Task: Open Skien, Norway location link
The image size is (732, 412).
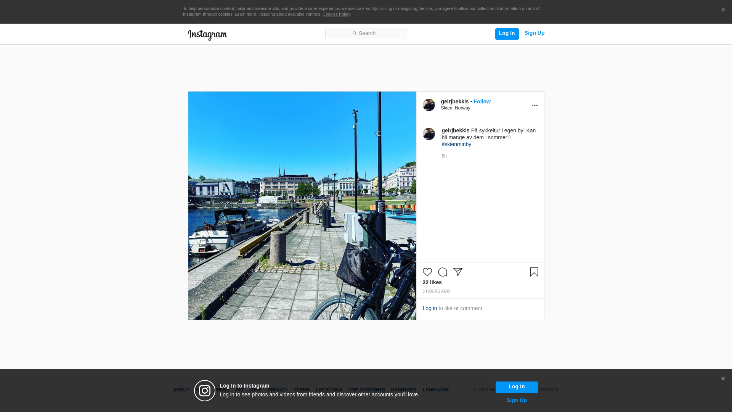Action: [456, 108]
